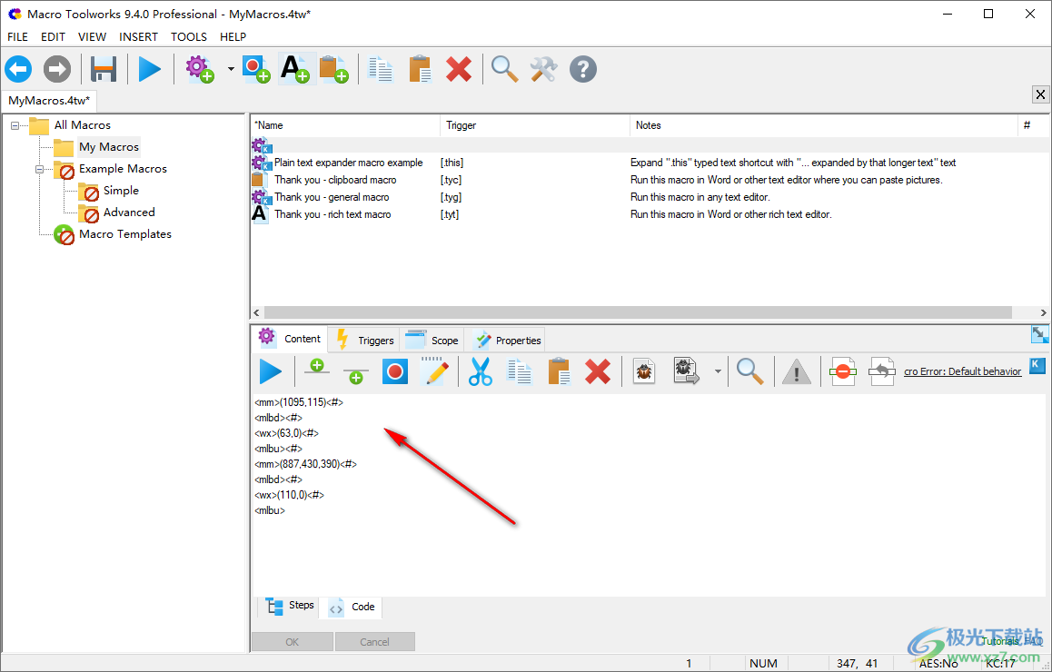Run the macro from the editor toolbar play button

click(x=271, y=371)
